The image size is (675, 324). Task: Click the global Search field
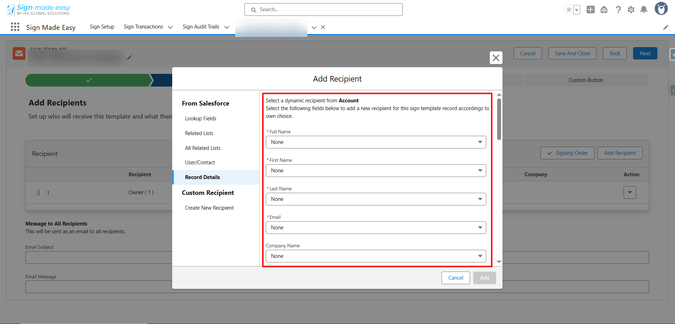pos(324,9)
